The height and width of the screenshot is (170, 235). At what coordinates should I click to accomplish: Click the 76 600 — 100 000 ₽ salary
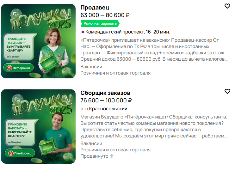106,100
